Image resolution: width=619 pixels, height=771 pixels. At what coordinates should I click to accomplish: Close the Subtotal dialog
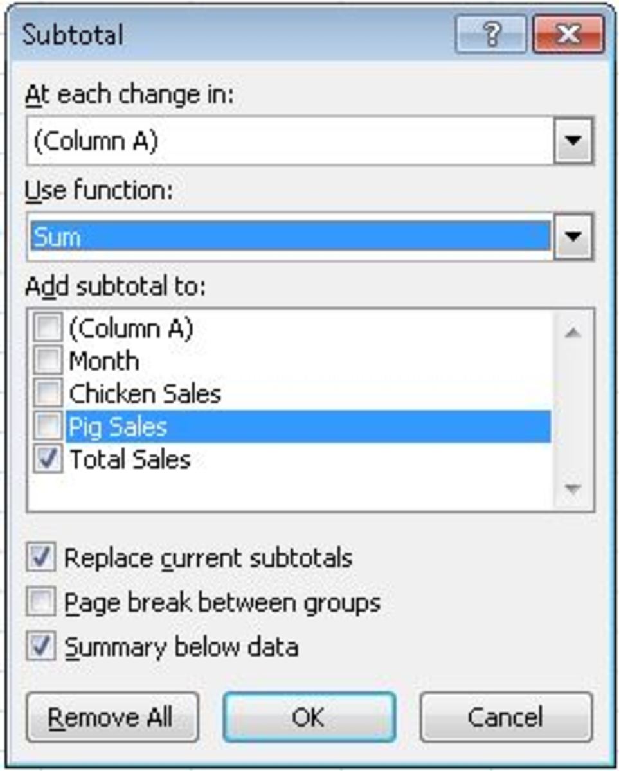pyautogui.click(x=568, y=35)
